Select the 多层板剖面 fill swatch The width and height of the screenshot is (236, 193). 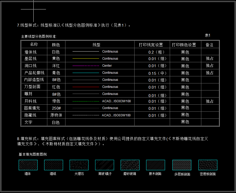pyautogui.click(x=182, y=165)
